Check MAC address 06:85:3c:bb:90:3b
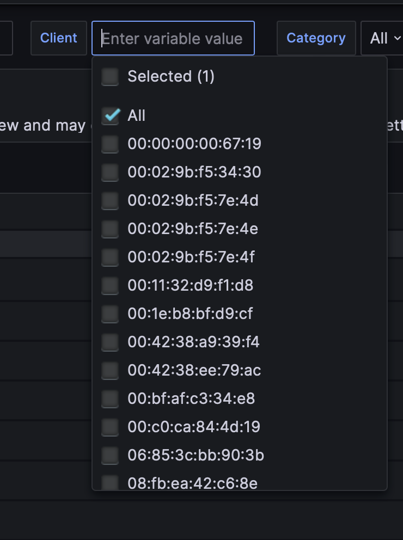The width and height of the screenshot is (403, 540). (110, 455)
